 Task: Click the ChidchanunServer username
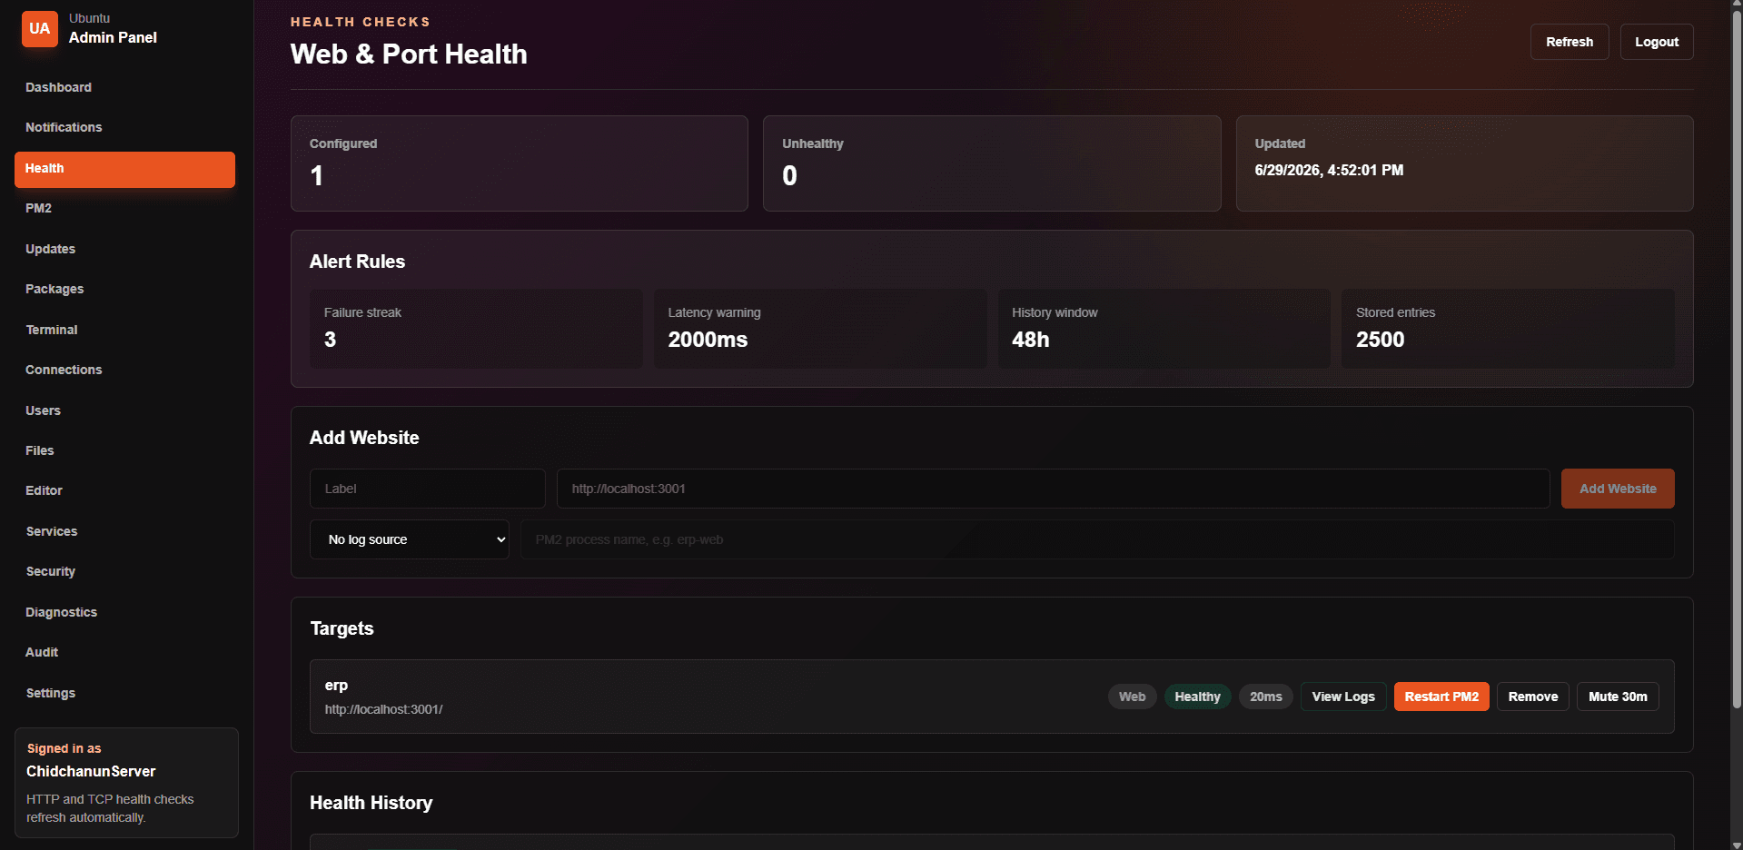click(91, 771)
